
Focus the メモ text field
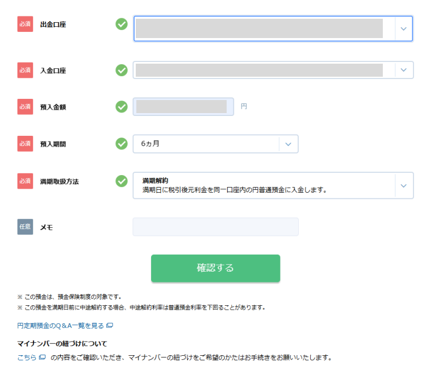point(215,227)
